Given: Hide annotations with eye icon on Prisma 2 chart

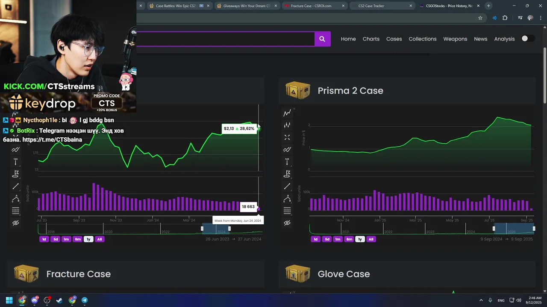Looking at the screenshot, I should pos(287,223).
